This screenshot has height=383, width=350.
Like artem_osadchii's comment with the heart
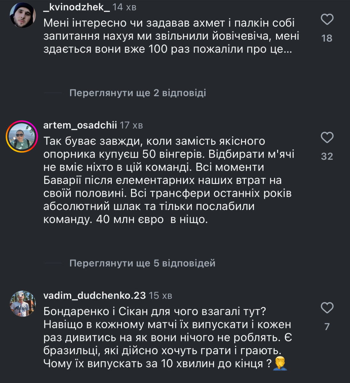coord(327,138)
